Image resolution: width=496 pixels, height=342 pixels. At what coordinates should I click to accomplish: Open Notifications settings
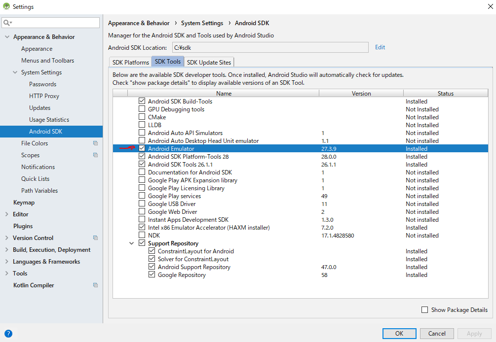pyautogui.click(x=38, y=167)
